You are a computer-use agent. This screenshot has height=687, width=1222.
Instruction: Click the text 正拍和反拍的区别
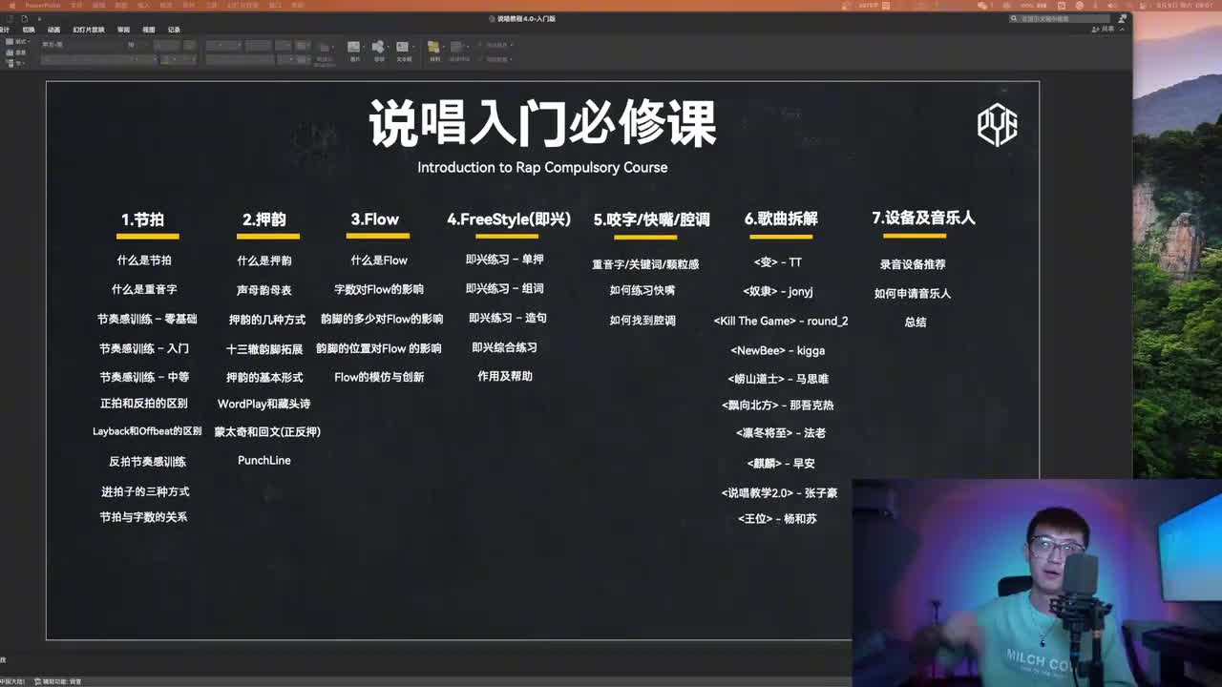(x=144, y=404)
